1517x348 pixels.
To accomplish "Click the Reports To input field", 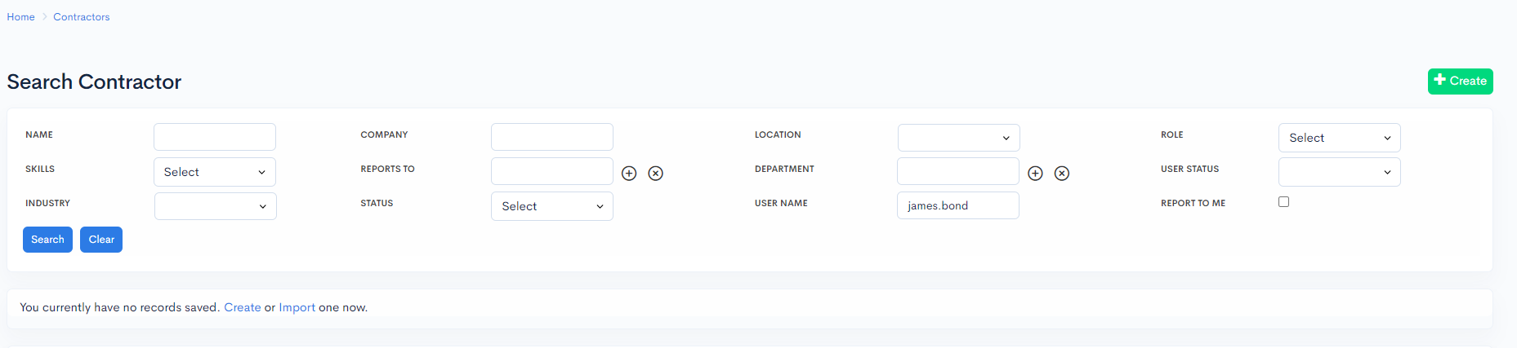I will (551, 171).
